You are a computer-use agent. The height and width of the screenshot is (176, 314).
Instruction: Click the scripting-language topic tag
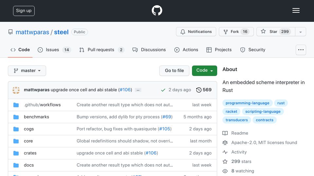(263, 111)
